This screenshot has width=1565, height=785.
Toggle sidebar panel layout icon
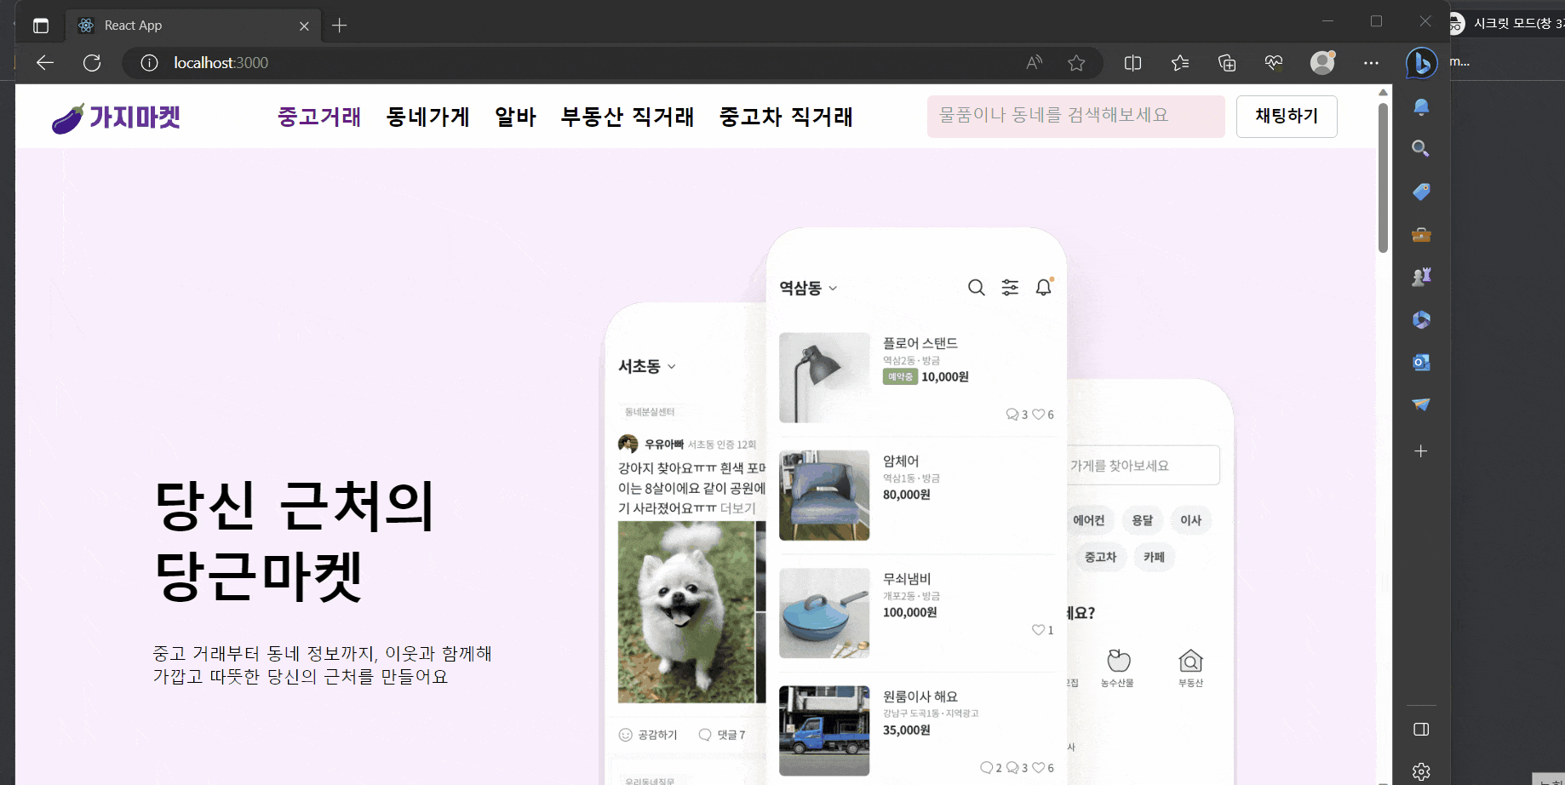click(x=1421, y=729)
